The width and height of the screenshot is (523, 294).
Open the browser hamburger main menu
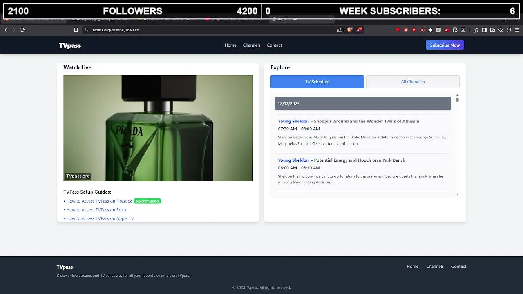pyautogui.click(x=517, y=30)
